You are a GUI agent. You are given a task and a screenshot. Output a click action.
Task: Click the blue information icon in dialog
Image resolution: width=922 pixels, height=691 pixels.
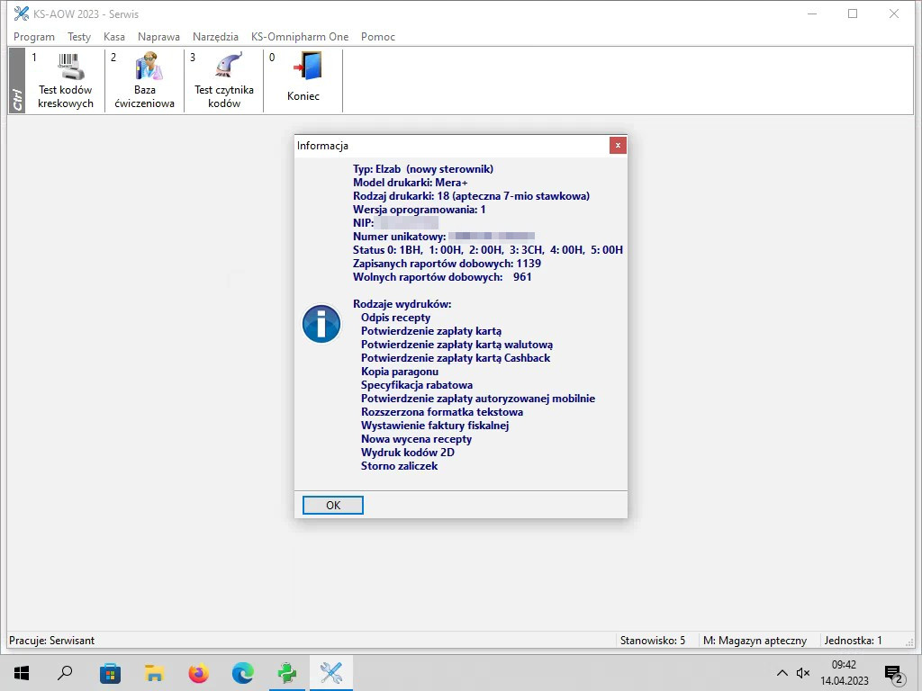coord(321,324)
